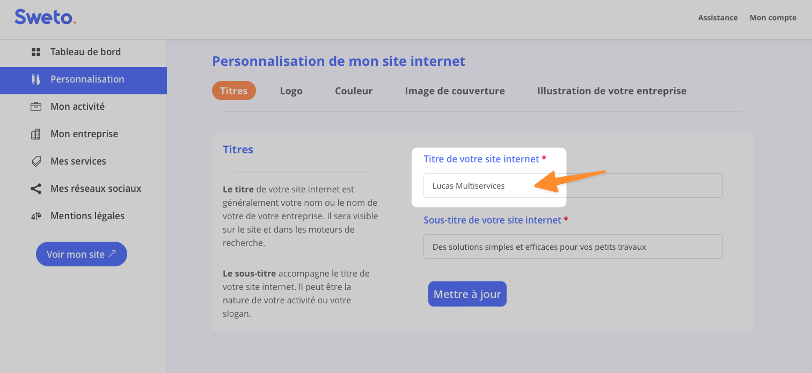Click the tag icon for Mes services
812x373 pixels.
[36, 161]
